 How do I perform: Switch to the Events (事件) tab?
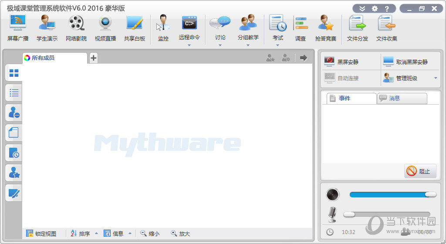pos(351,98)
